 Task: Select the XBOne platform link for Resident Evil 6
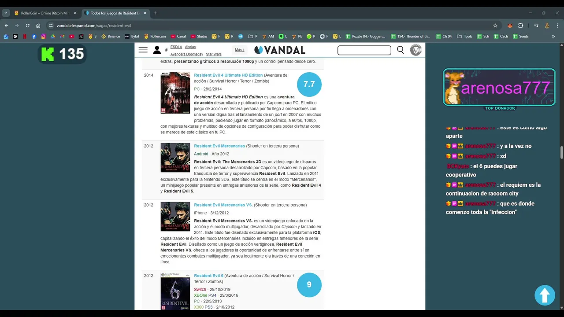[200, 295]
